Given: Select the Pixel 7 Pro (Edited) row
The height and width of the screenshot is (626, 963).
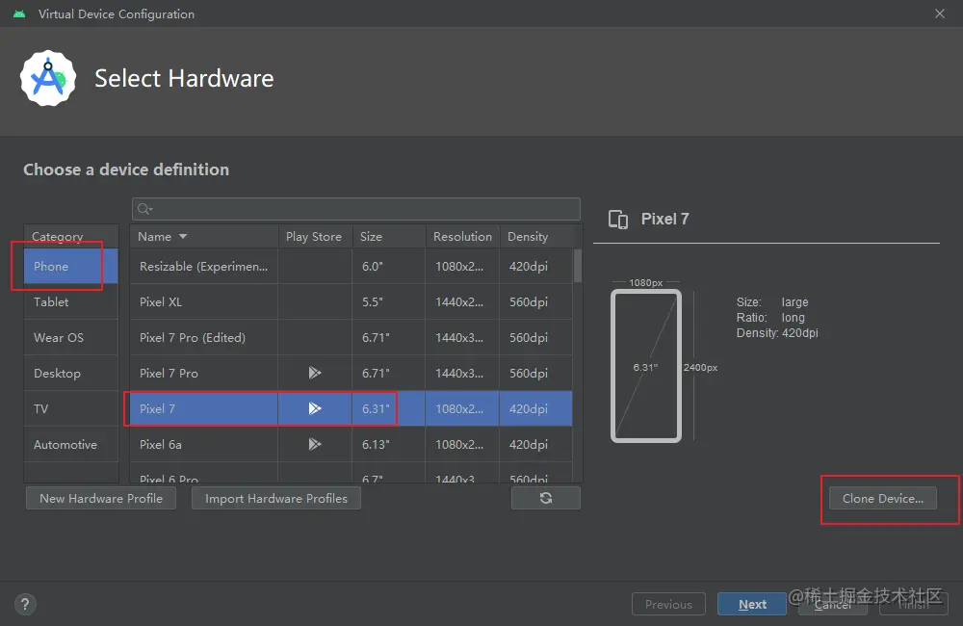Looking at the screenshot, I should pyautogui.click(x=351, y=337).
